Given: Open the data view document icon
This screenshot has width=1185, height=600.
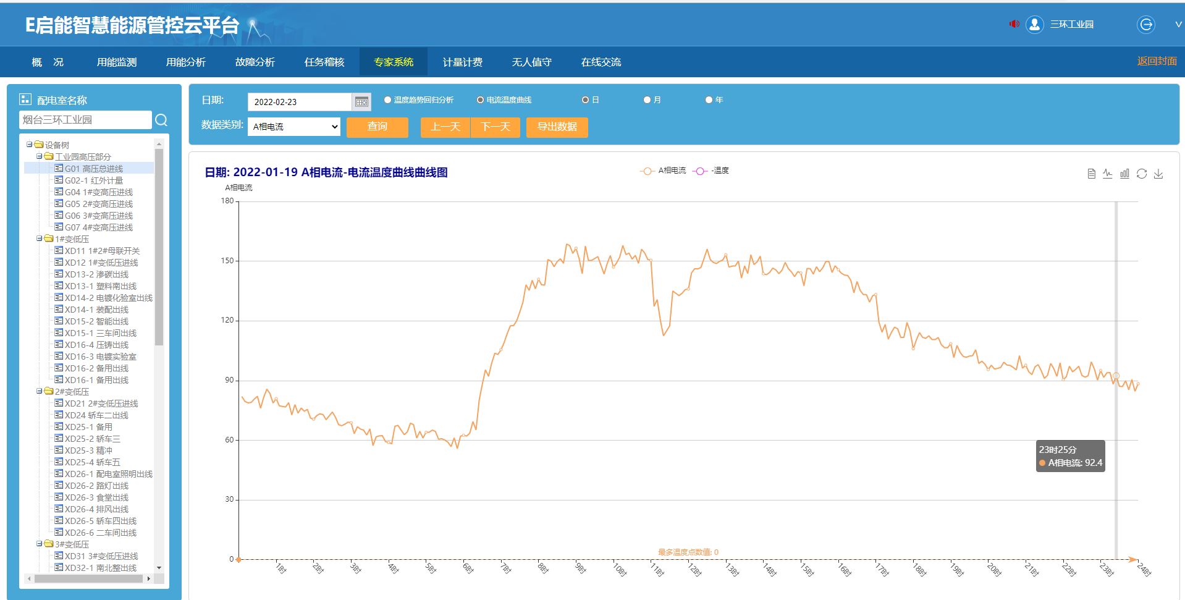Looking at the screenshot, I should [x=1092, y=174].
